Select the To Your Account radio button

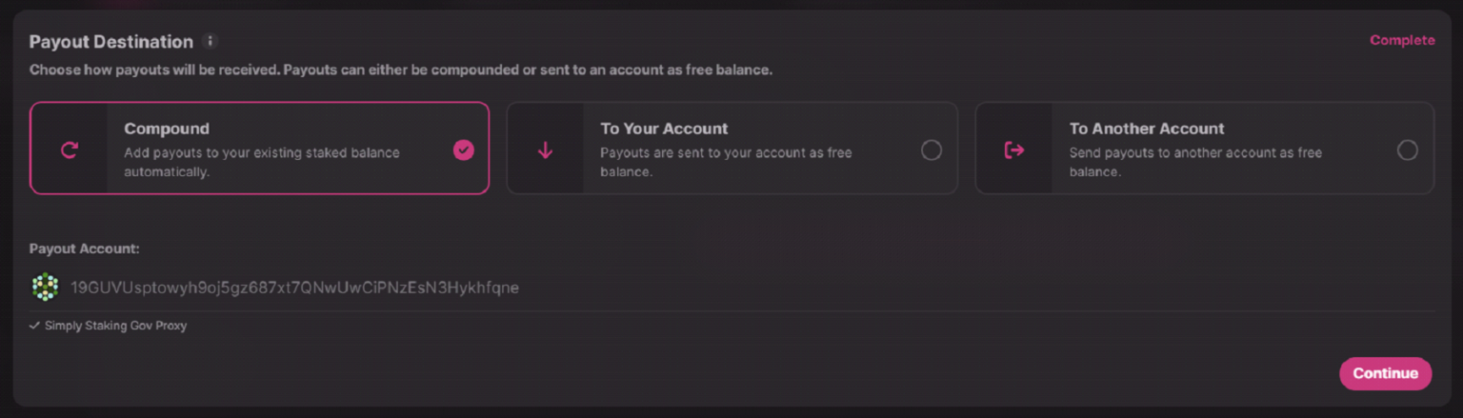[932, 149]
